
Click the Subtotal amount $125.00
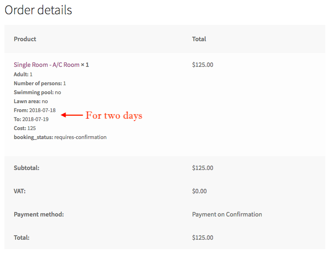coord(203,168)
